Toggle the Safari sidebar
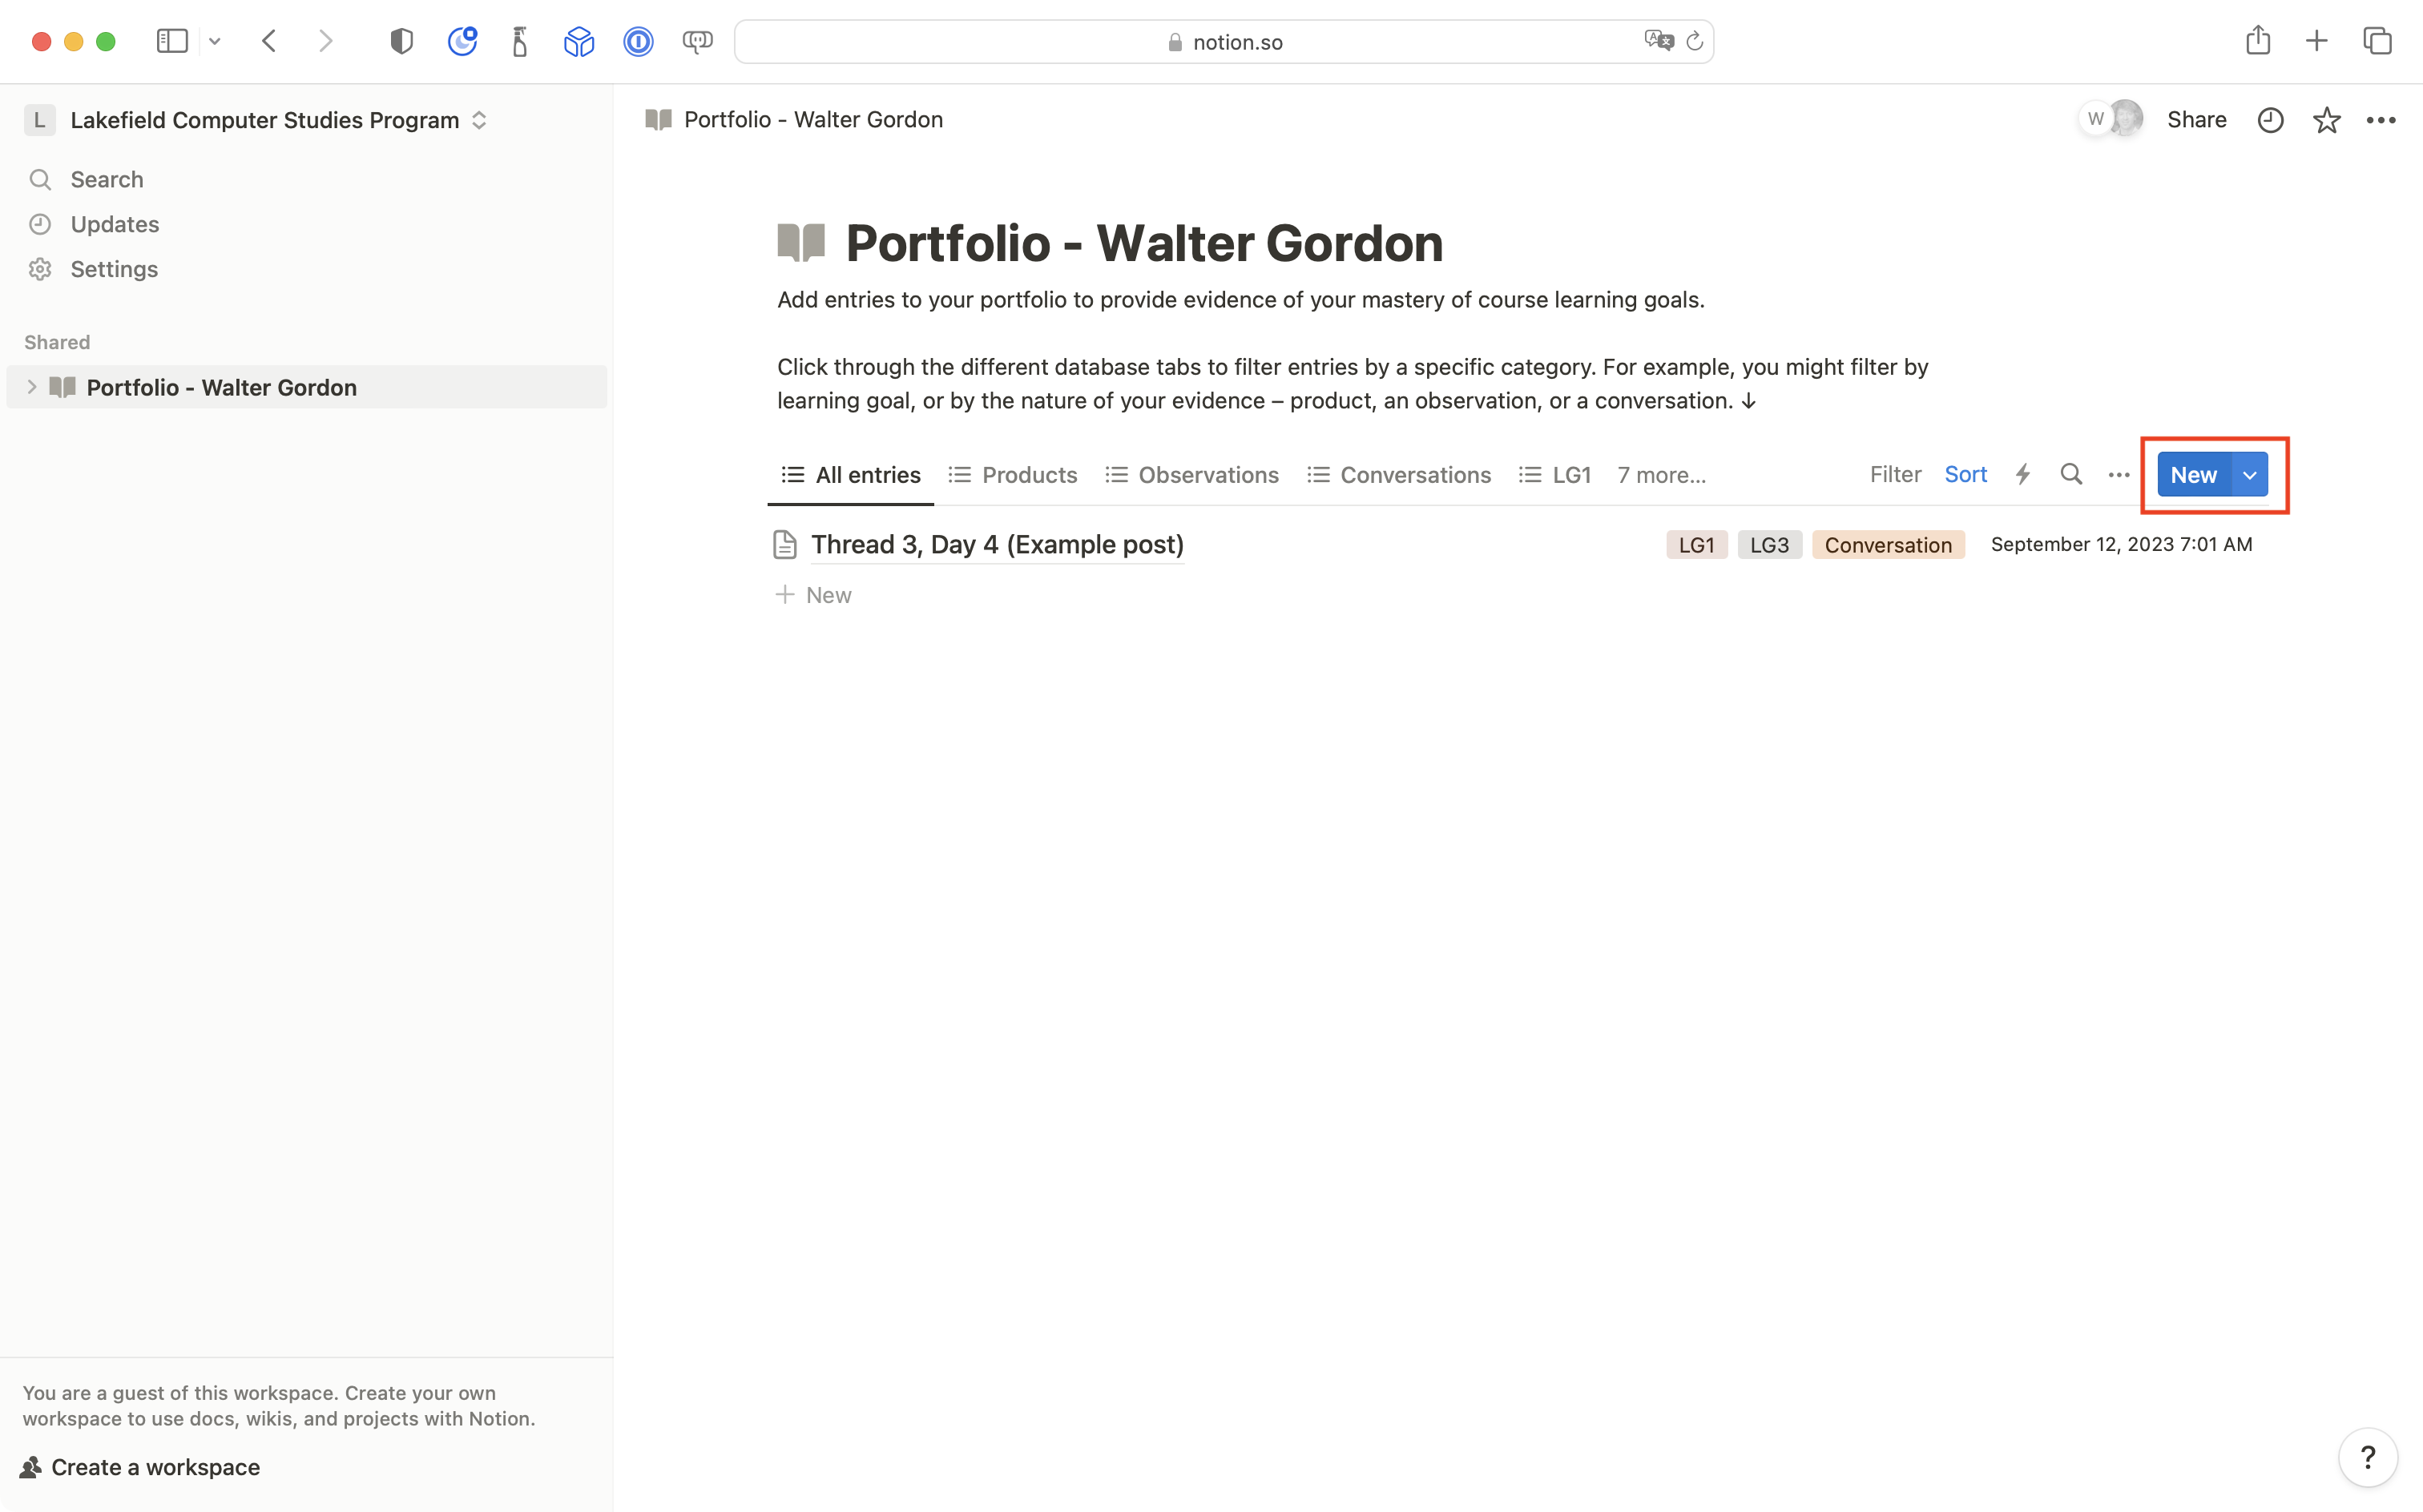Image resolution: width=2423 pixels, height=1512 pixels. tap(172, 41)
